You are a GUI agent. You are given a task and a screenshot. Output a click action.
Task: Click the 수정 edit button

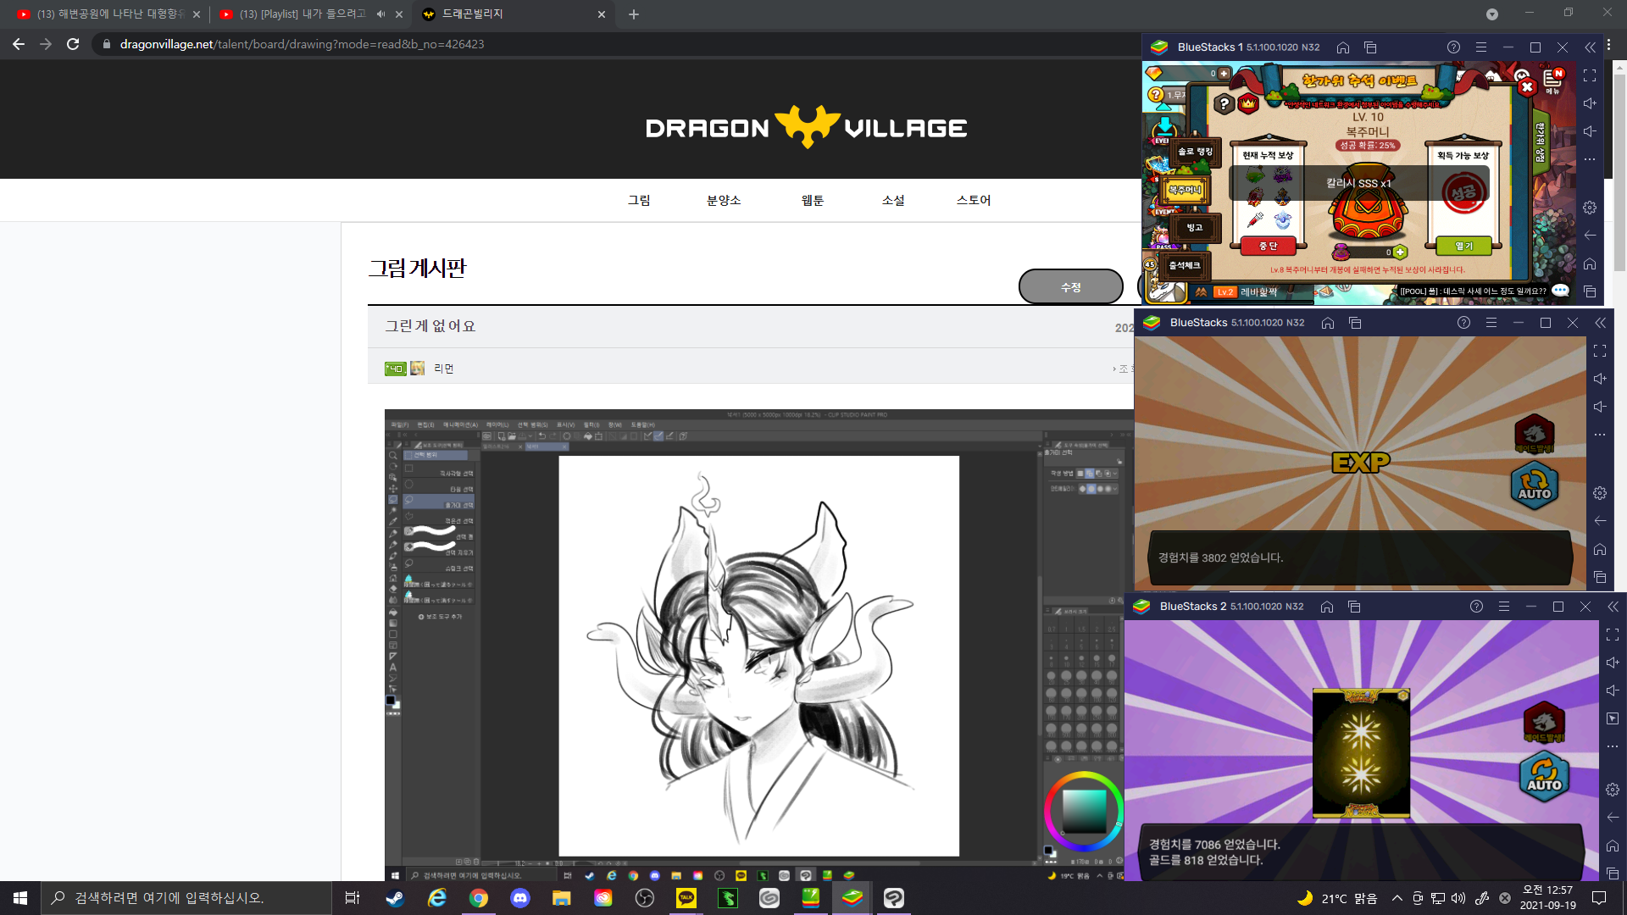tap(1070, 286)
